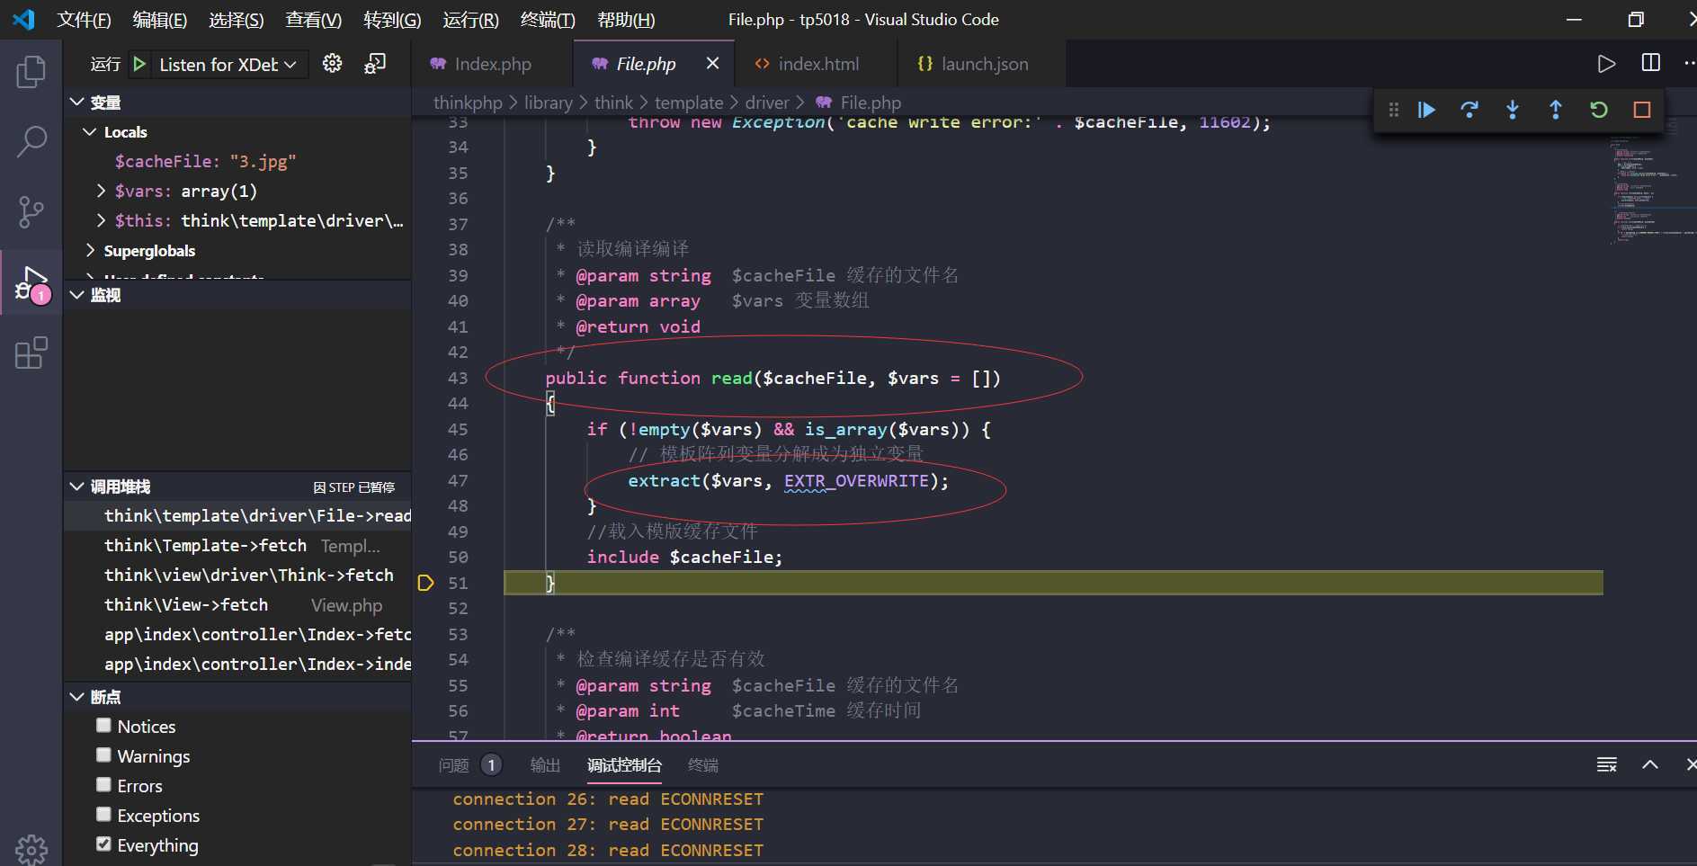Open the 帮助(H) menu

[626, 20]
